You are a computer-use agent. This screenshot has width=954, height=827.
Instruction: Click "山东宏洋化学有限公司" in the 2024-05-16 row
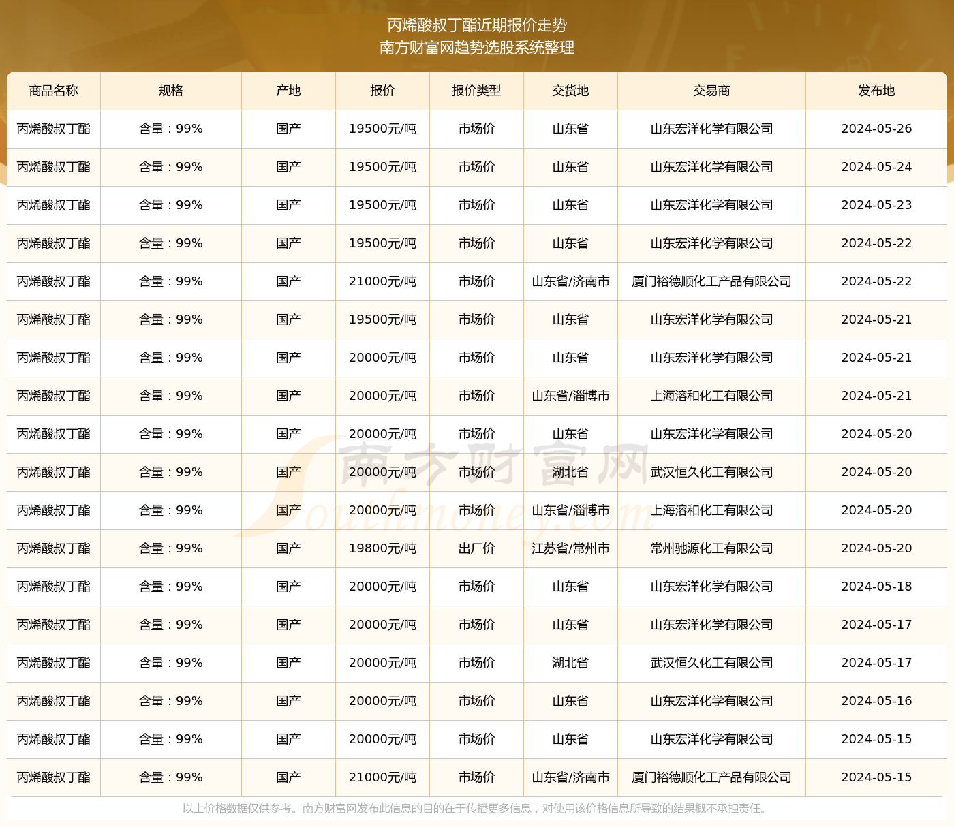point(711,701)
